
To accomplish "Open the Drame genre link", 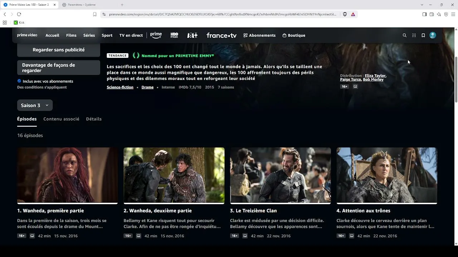I will pyautogui.click(x=147, y=87).
